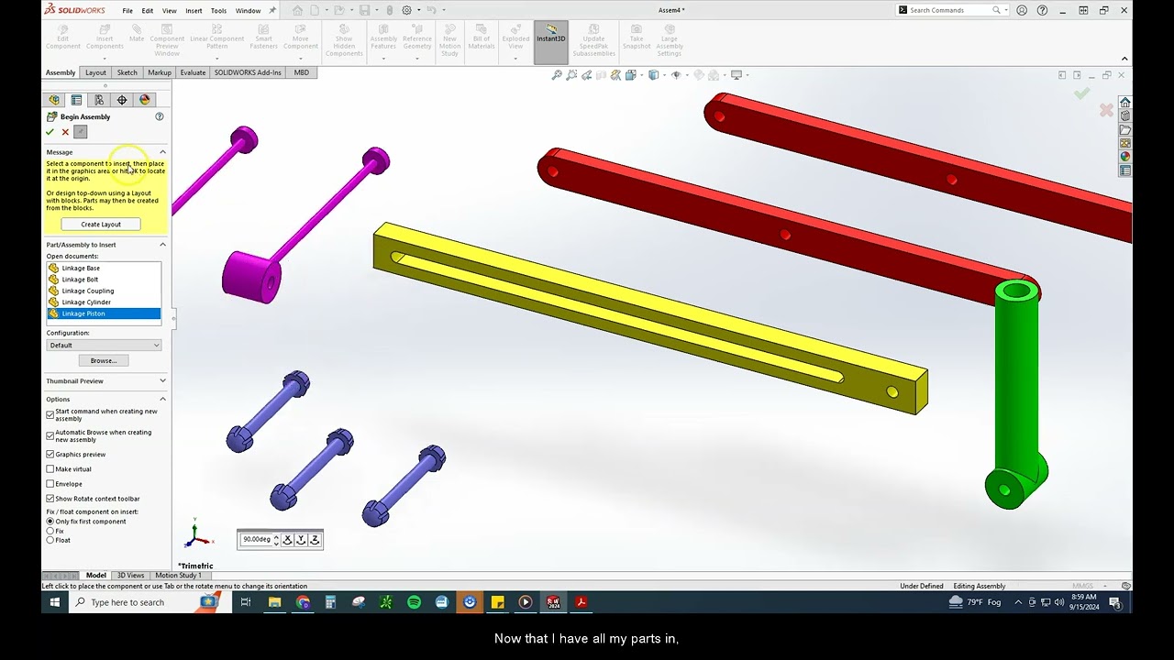Open Design Library icon in task pane
The width and height of the screenshot is (1174, 660).
(x=1124, y=115)
